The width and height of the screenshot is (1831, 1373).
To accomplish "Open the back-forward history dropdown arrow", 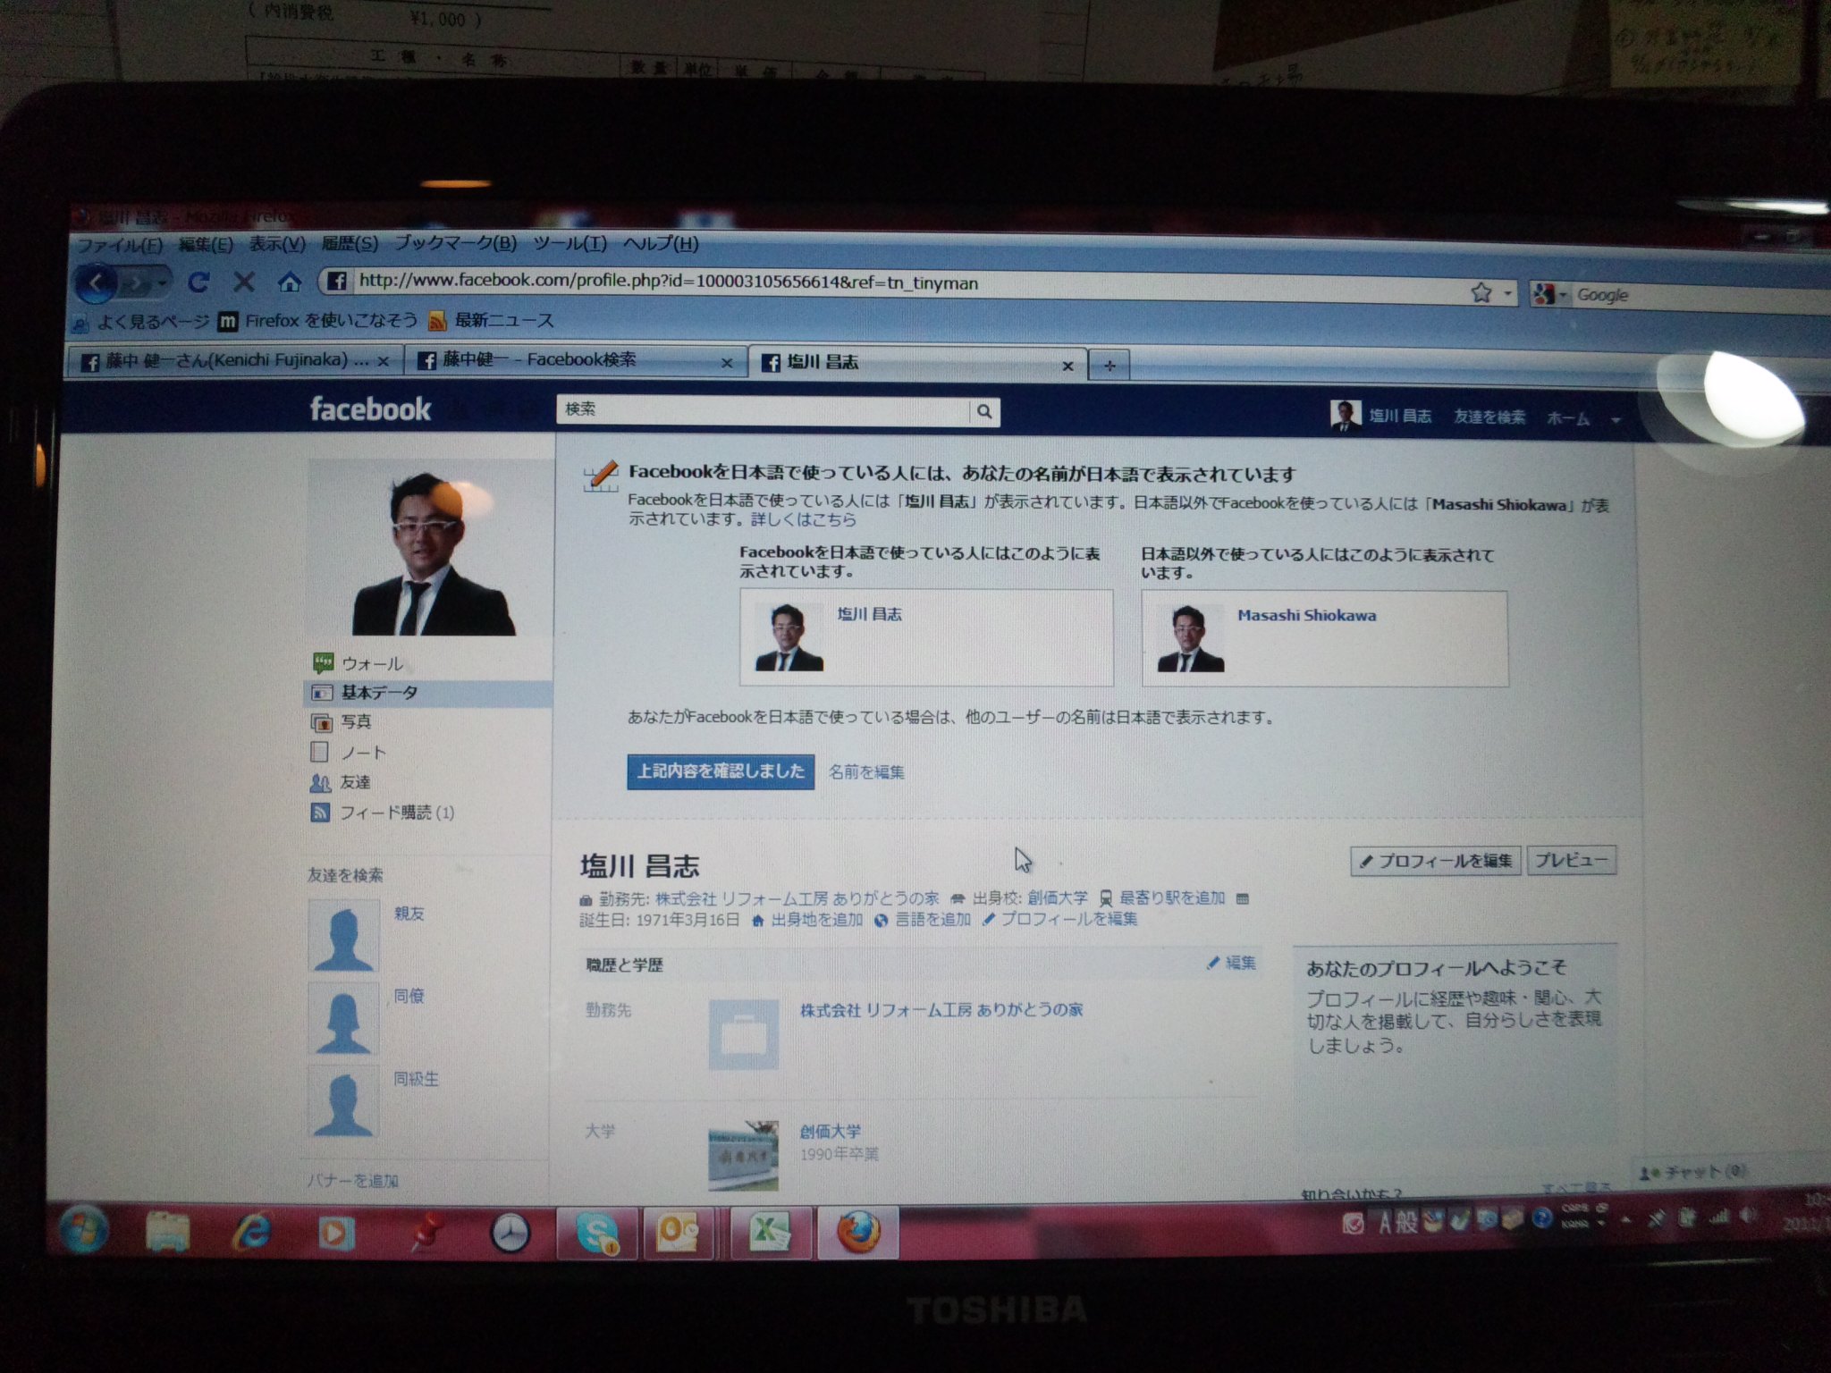I will click(x=162, y=283).
